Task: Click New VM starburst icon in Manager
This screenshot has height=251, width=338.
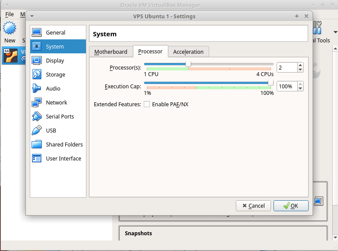Action: click(10, 28)
